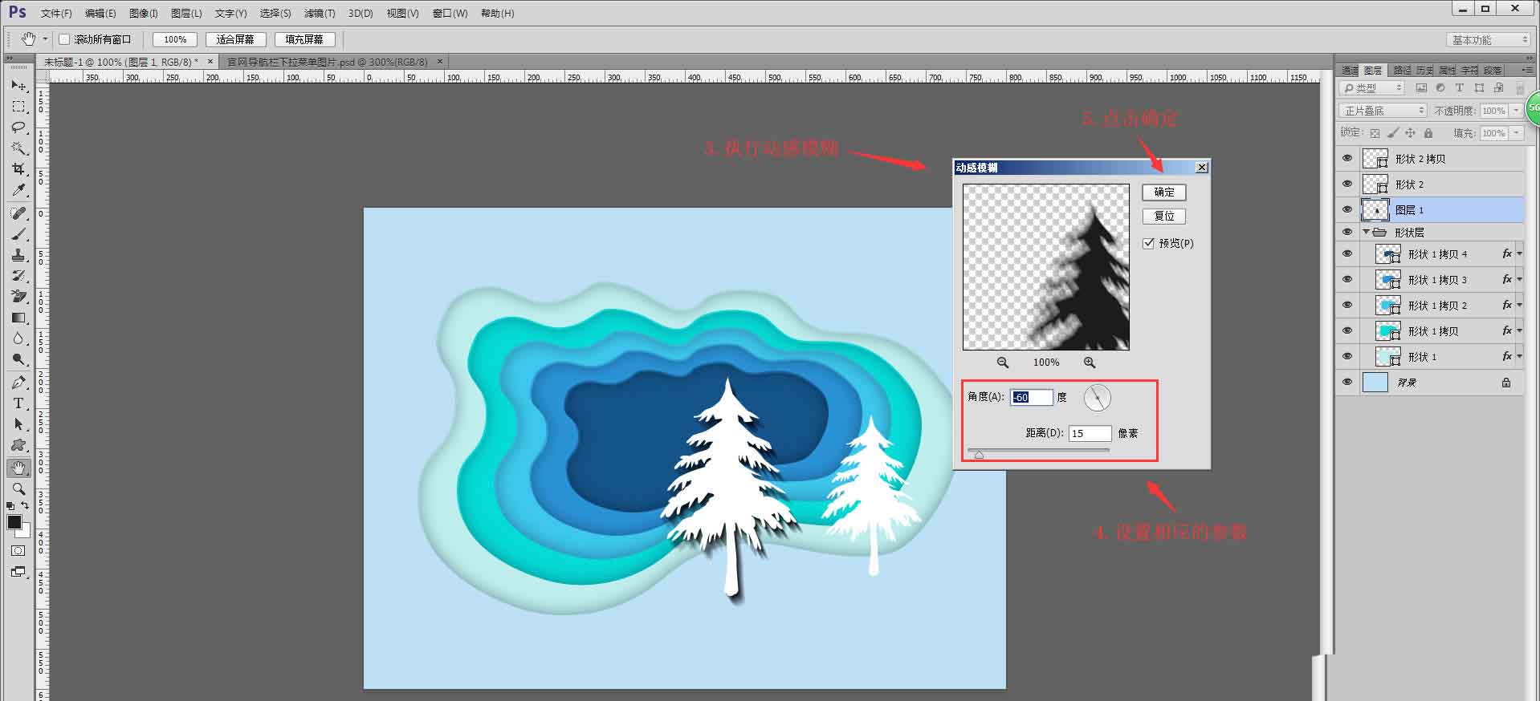Select the Healing Brush tool
The image size is (1540, 701).
coord(18,213)
